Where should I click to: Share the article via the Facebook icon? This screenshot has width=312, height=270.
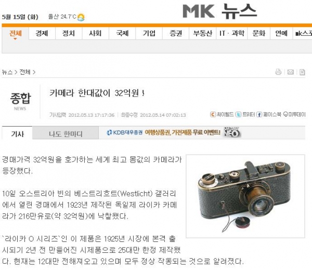(x=259, y=114)
